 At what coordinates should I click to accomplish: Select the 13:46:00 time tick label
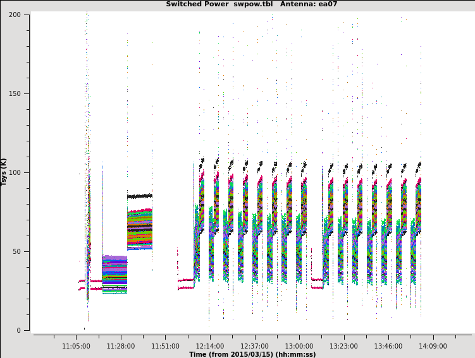coord(388,346)
